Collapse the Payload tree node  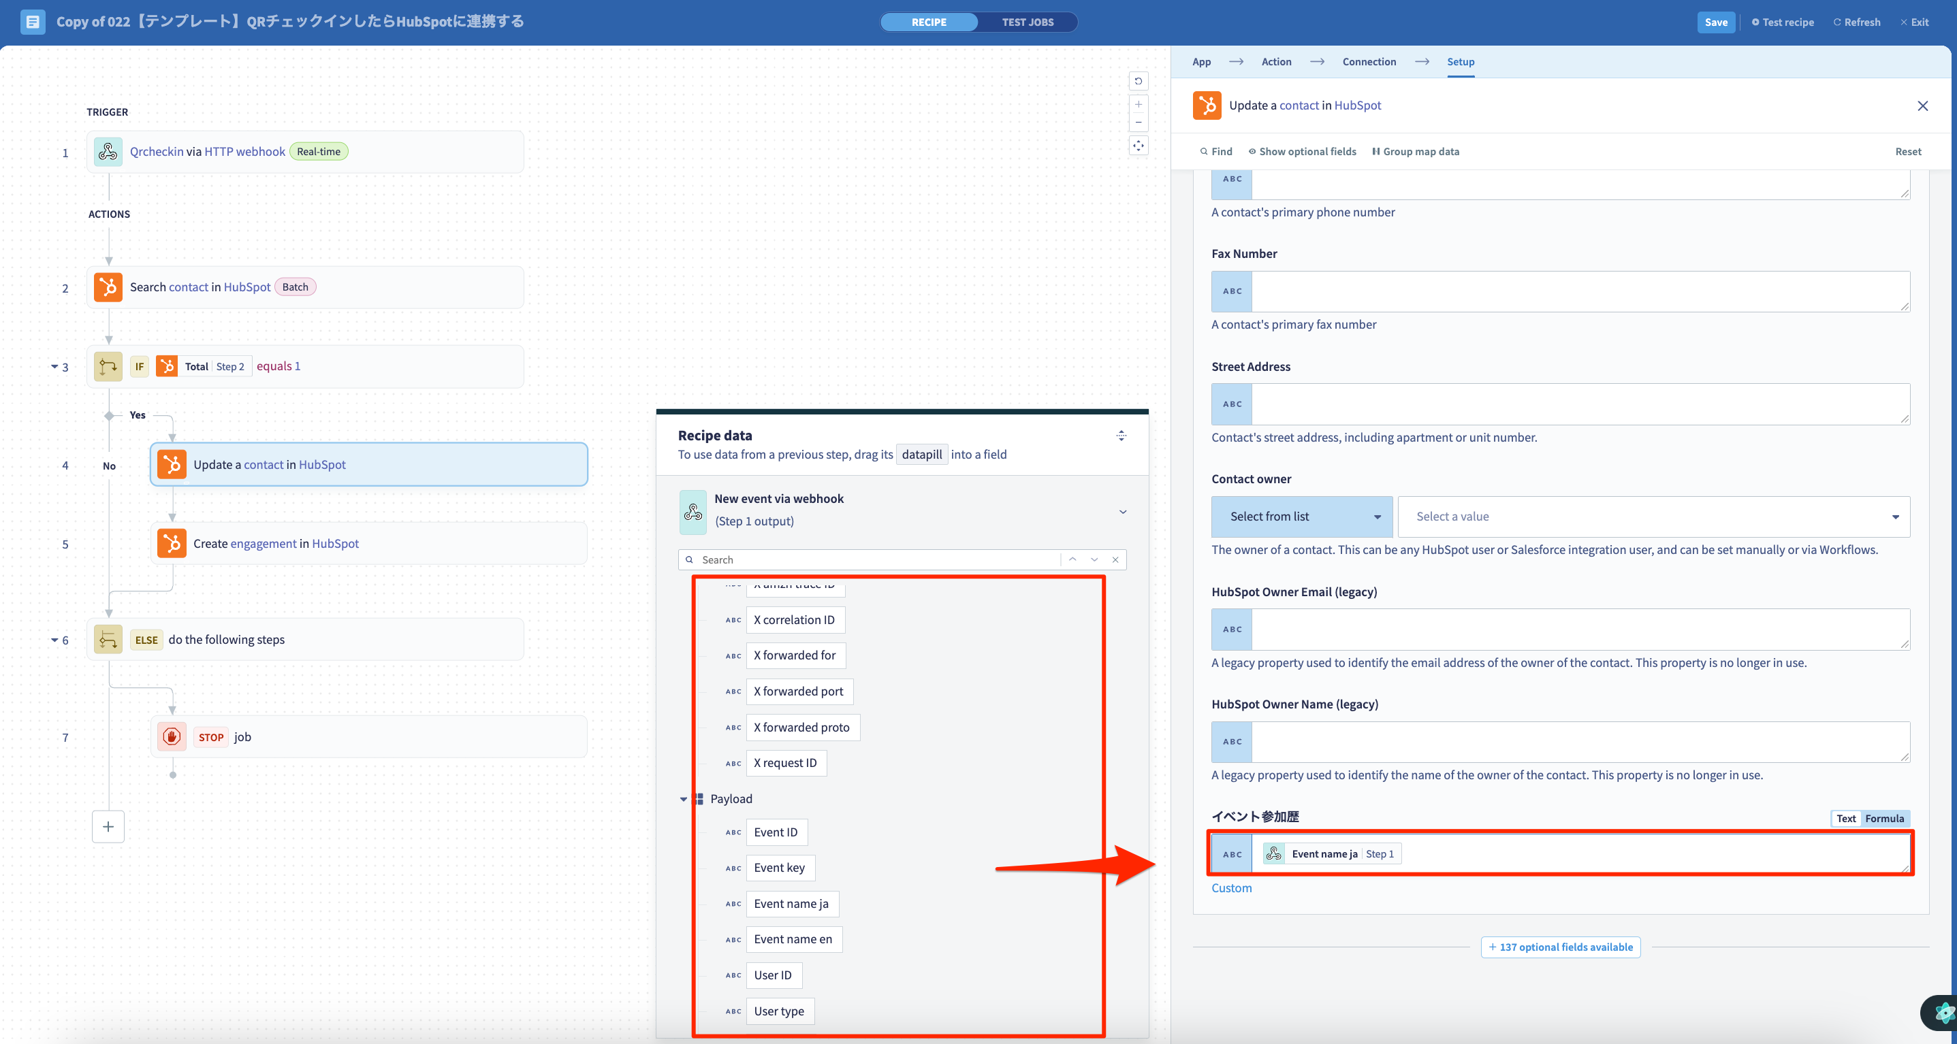[683, 799]
